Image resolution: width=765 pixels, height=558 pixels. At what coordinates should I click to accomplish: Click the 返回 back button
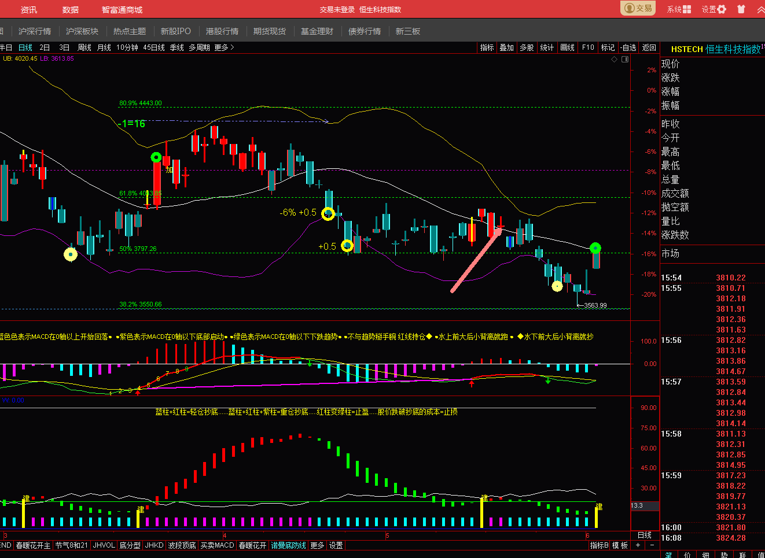click(x=649, y=47)
